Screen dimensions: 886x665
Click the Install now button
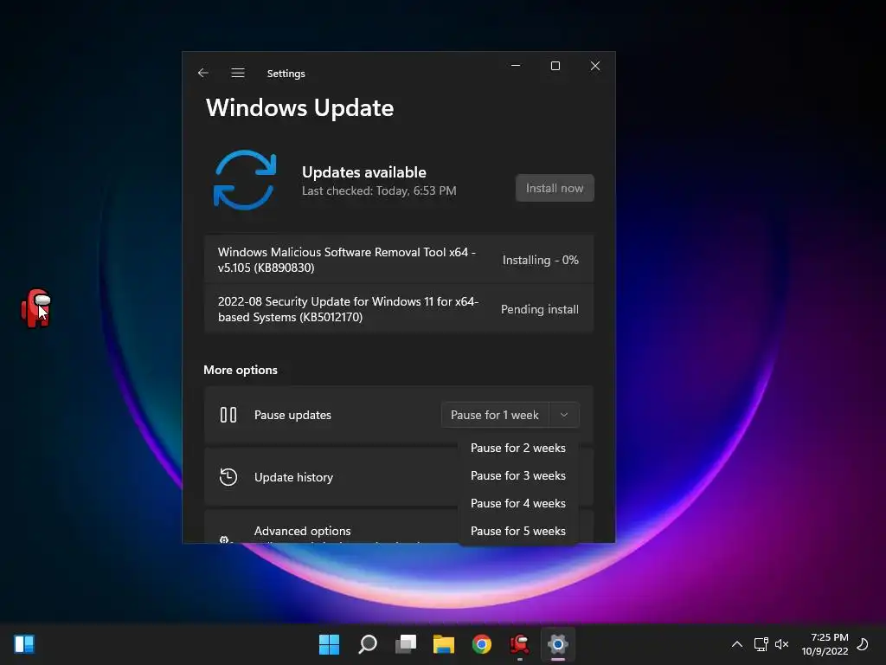click(555, 188)
